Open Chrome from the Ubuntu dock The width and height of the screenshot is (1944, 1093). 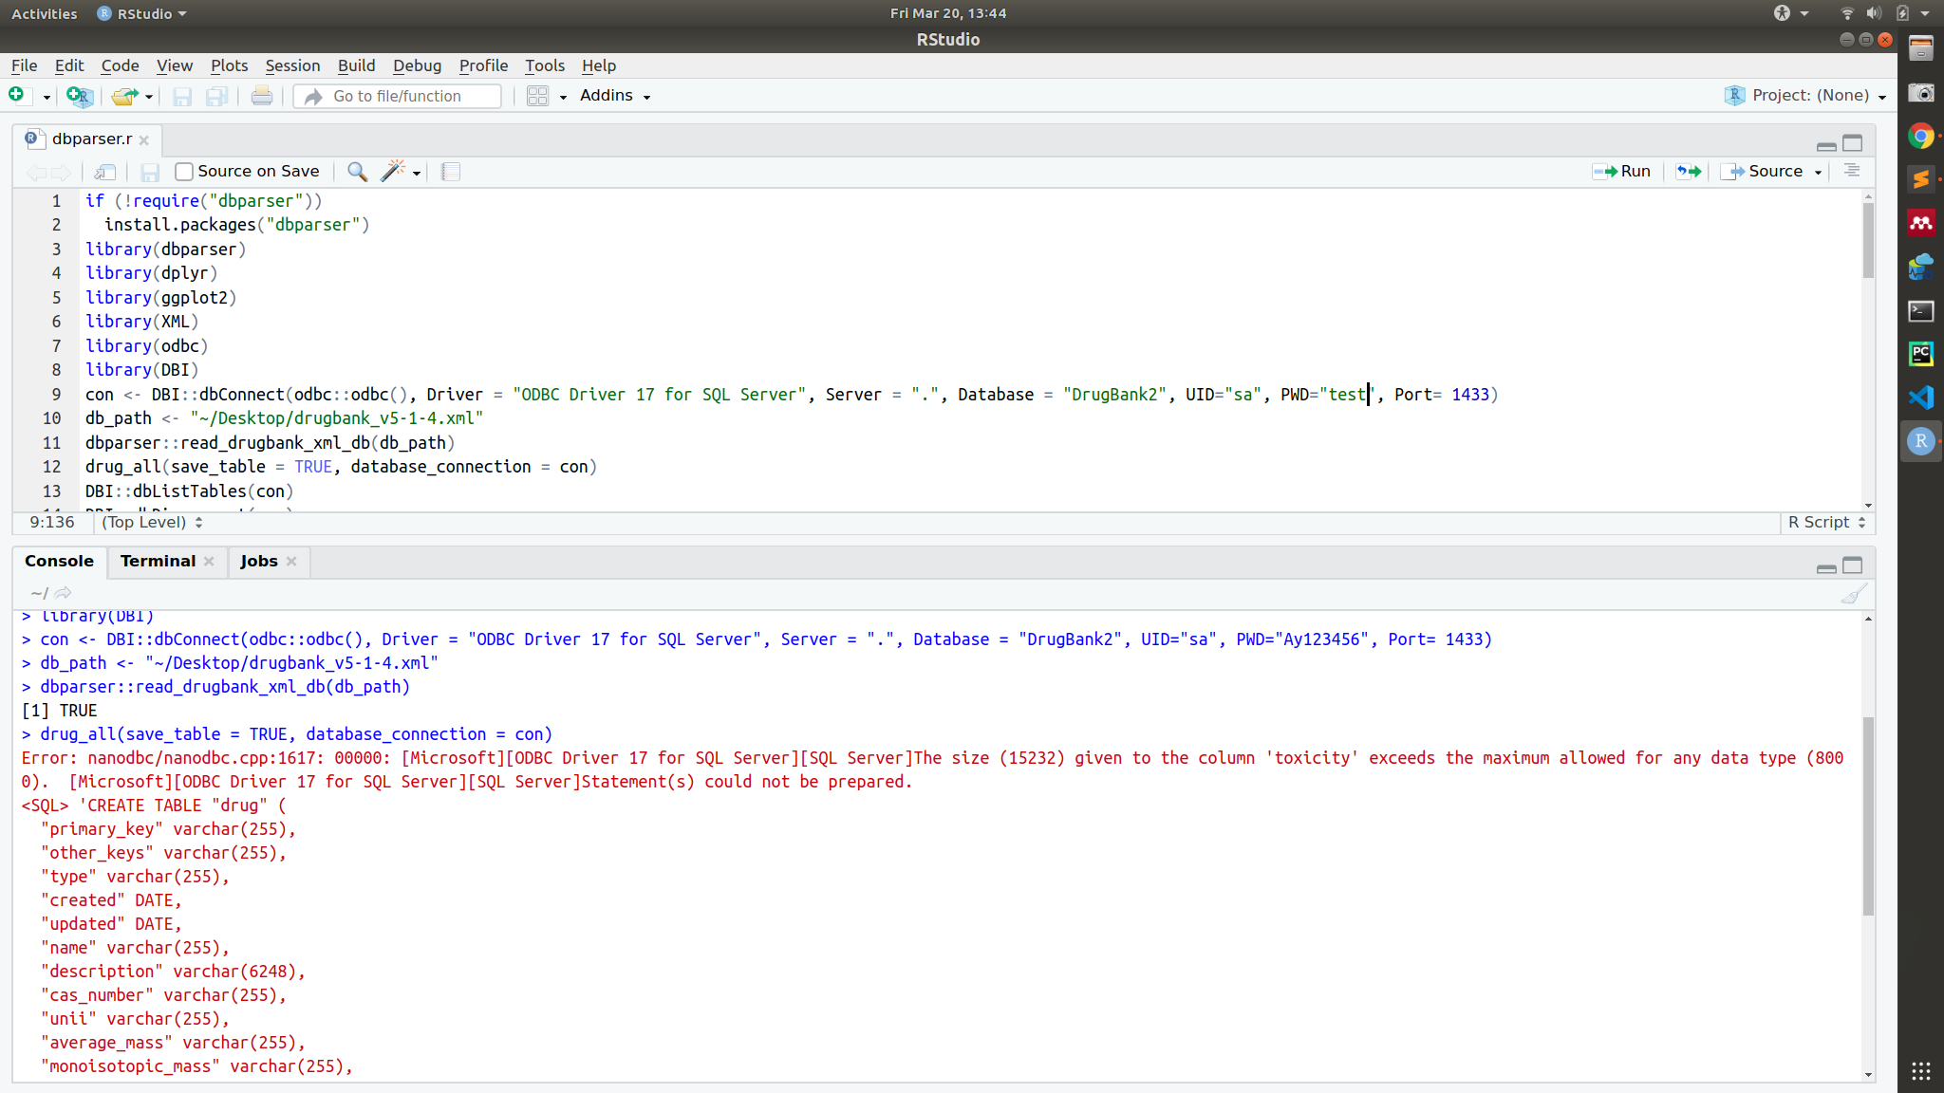(x=1920, y=137)
